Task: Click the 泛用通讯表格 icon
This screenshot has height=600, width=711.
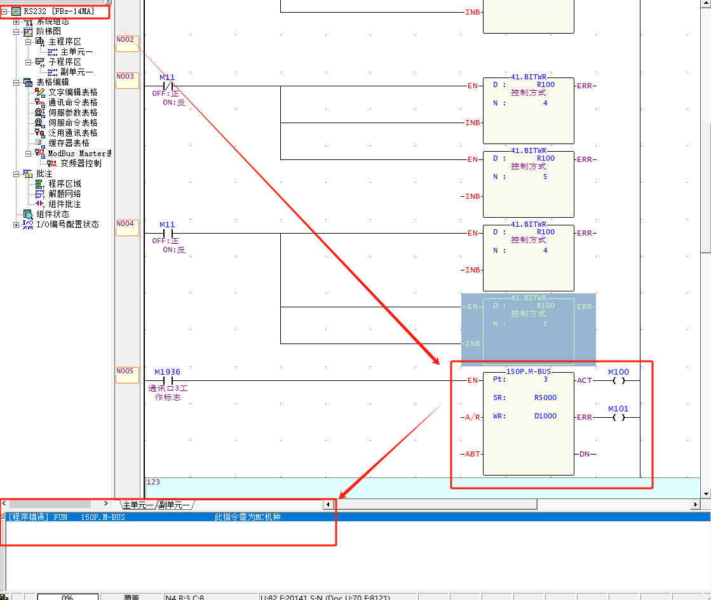Action: [40, 133]
